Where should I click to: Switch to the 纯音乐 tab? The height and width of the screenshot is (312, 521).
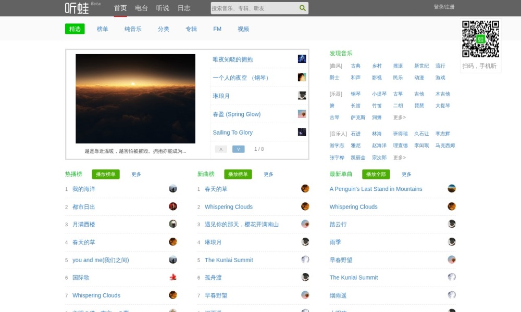133,29
